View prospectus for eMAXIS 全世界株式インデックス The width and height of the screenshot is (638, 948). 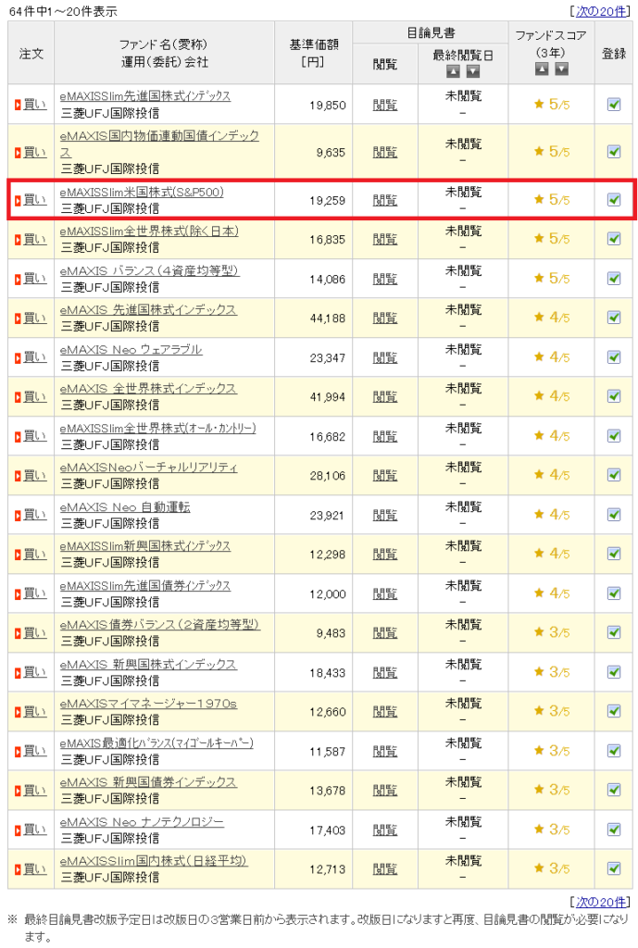(x=385, y=396)
